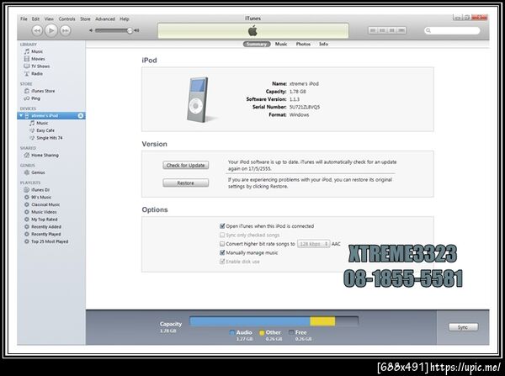Image resolution: width=505 pixels, height=376 pixels.
Task: Switch to the Photos tab
Action: [x=303, y=44]
